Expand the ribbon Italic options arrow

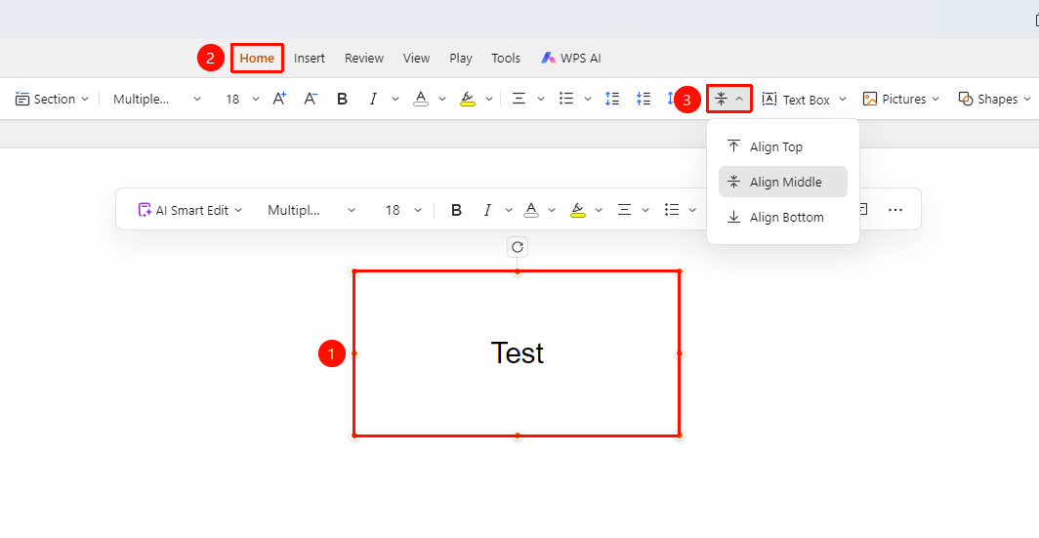pyautogui.click(x=395, y=99)
